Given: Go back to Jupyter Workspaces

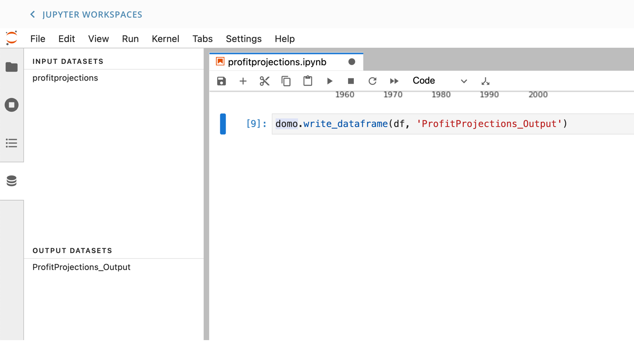Looking at the screenshot, I should point(86,15).
